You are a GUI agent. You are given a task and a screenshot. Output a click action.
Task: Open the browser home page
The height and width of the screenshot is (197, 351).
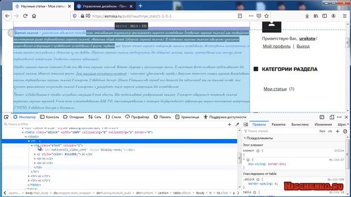click(34, 16)
